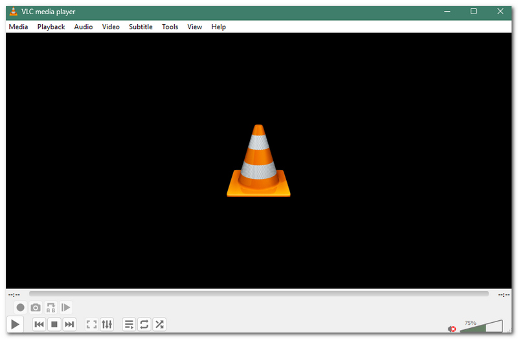Toggle fullscreen video mode

click(x=91, y=324)
